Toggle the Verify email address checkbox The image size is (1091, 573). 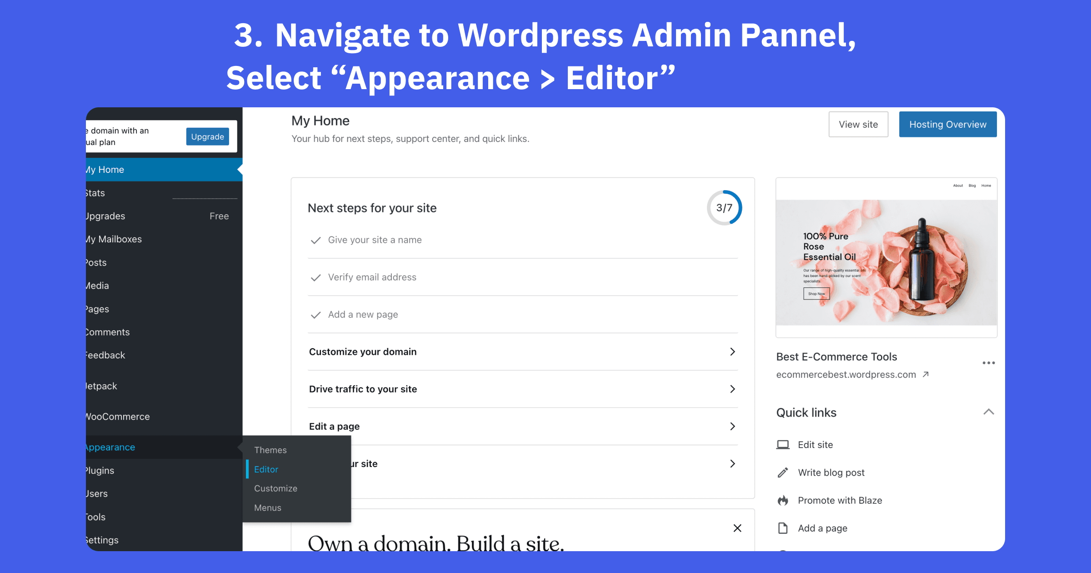pos(315,276)
